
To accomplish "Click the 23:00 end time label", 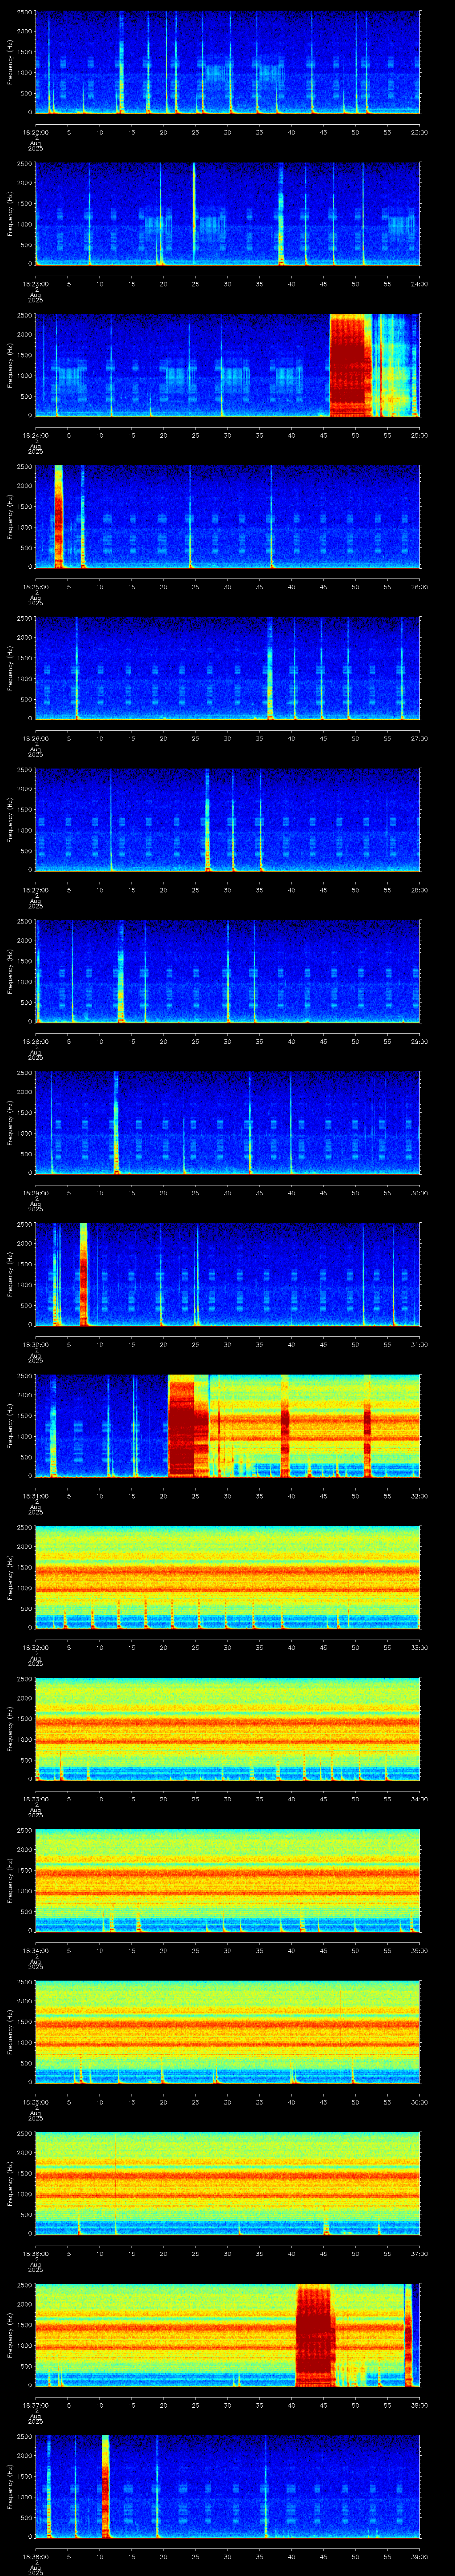I will [420, 132].
